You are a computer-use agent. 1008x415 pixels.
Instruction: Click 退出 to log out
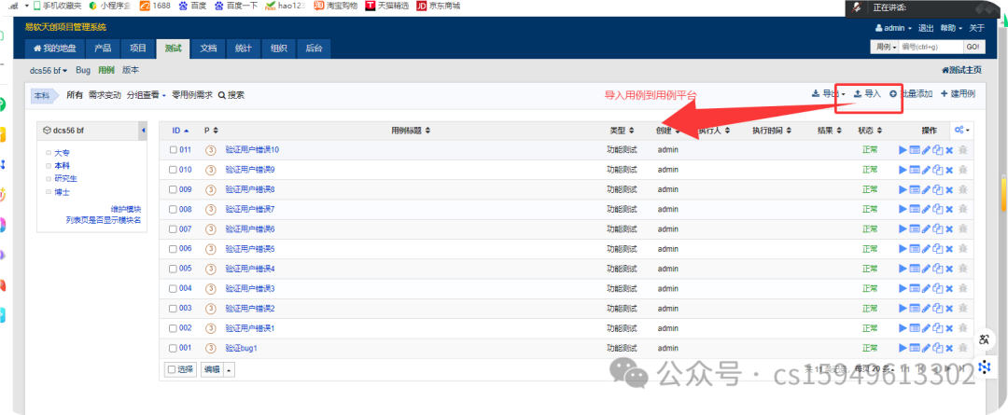(x=926, y=28)
